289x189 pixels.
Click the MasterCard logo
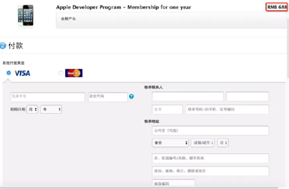[x=74, y=73]
